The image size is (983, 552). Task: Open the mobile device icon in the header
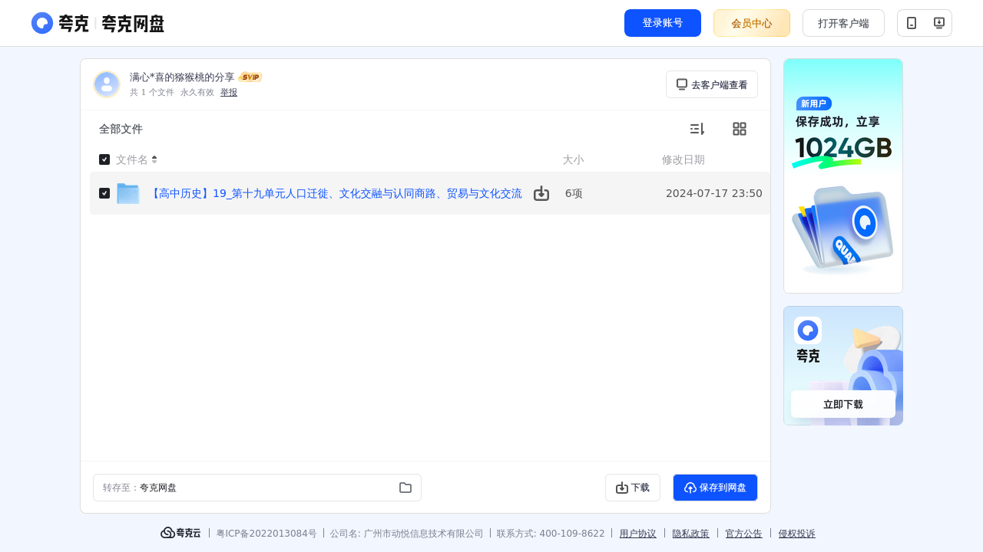coord(912,23)
